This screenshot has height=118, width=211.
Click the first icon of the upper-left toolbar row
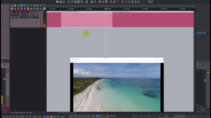(x=12, y=6)
